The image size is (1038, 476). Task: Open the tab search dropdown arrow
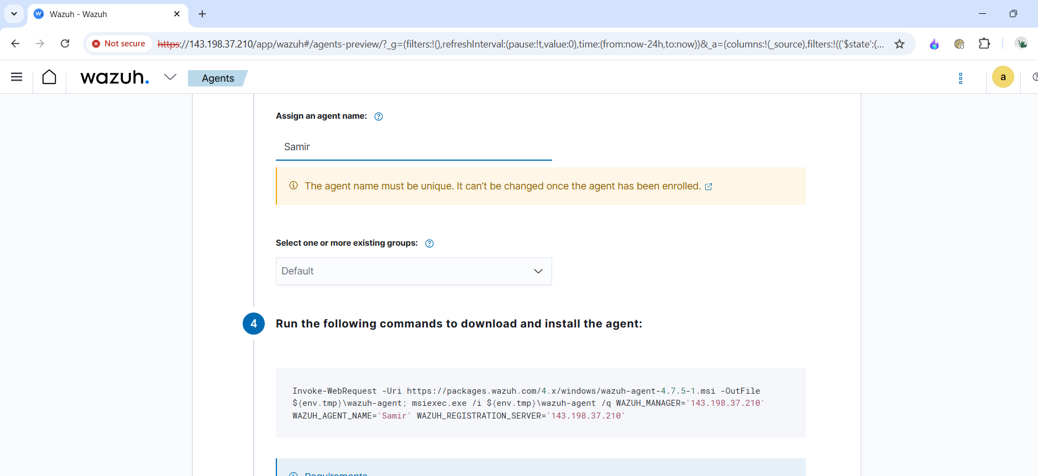pos(14,14)
